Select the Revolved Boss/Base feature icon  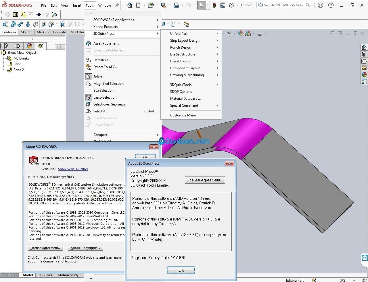coord(13,24)
